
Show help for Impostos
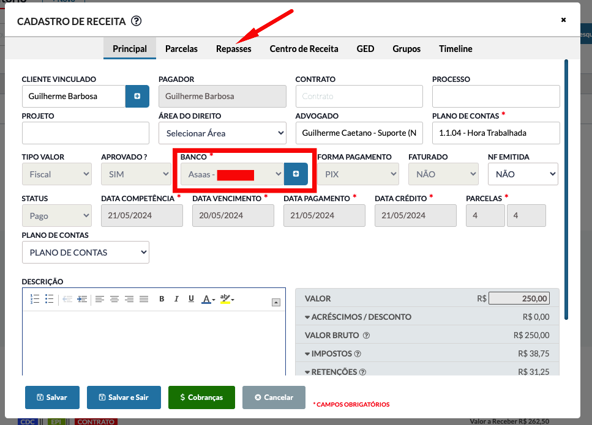click(x=358, y=353)
